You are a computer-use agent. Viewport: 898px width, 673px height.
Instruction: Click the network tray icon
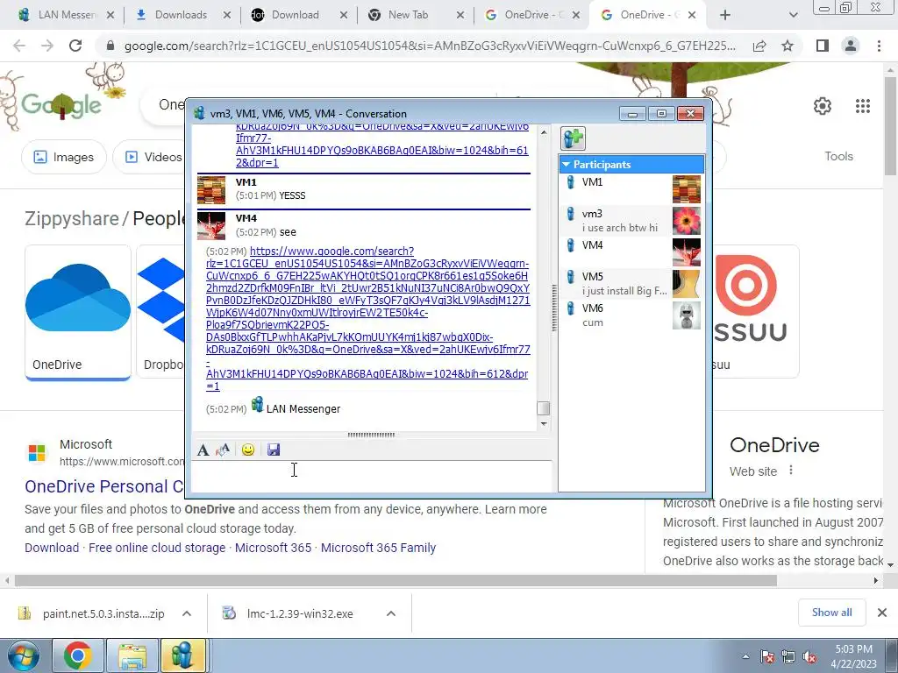[x=788, y=656]
